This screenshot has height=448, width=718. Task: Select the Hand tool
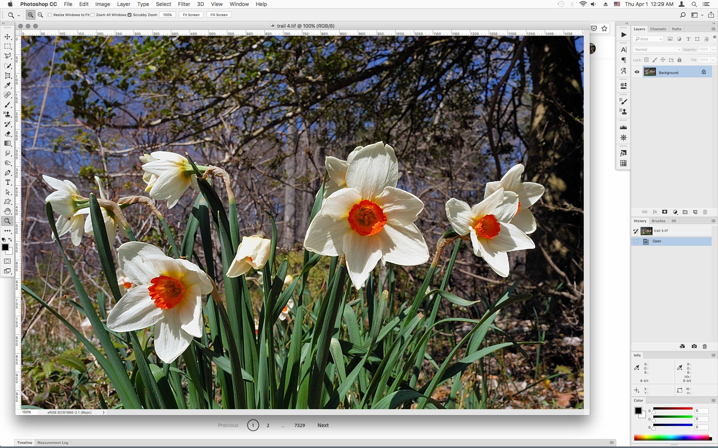coord(7,211)
